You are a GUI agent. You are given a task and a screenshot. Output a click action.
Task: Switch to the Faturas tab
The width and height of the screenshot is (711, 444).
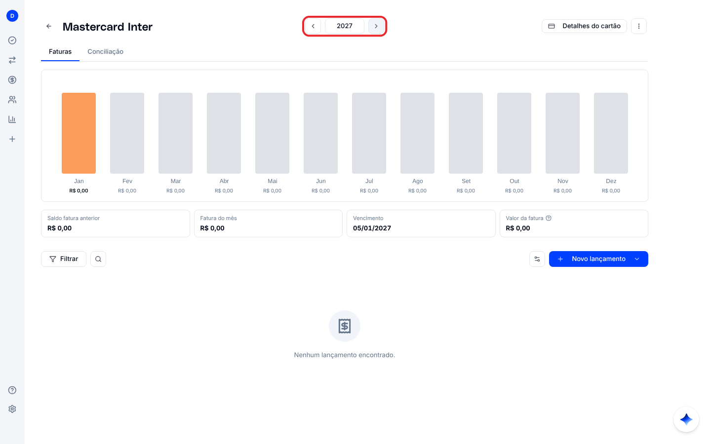tap(60, 52)
